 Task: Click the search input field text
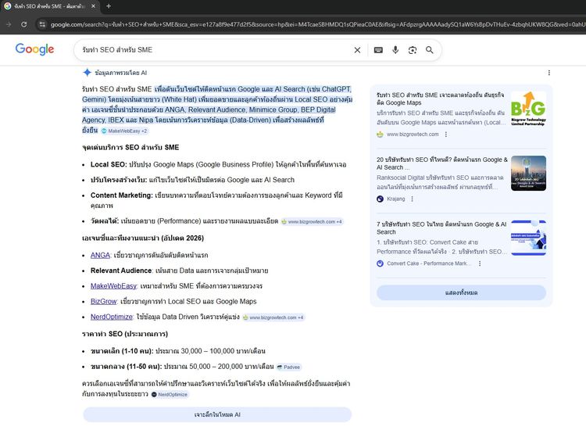point(117,50)
